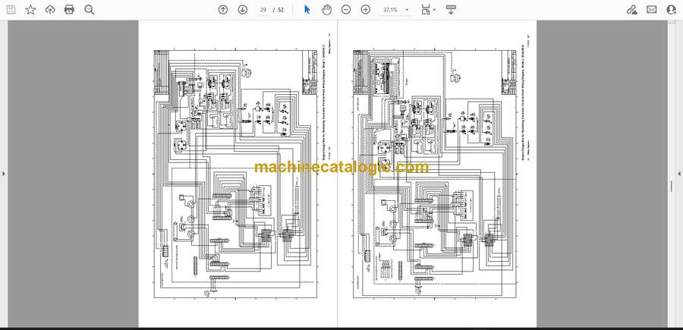Open the find text magnifier tool
This screenshot has width=683, height=330.
click(x=90, y=10)
